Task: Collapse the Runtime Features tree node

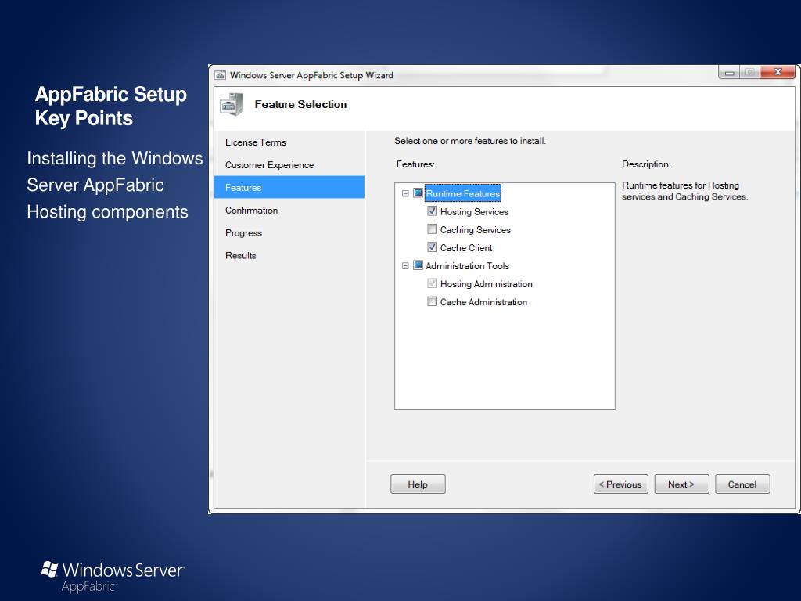Action: [x=405, y=194]
